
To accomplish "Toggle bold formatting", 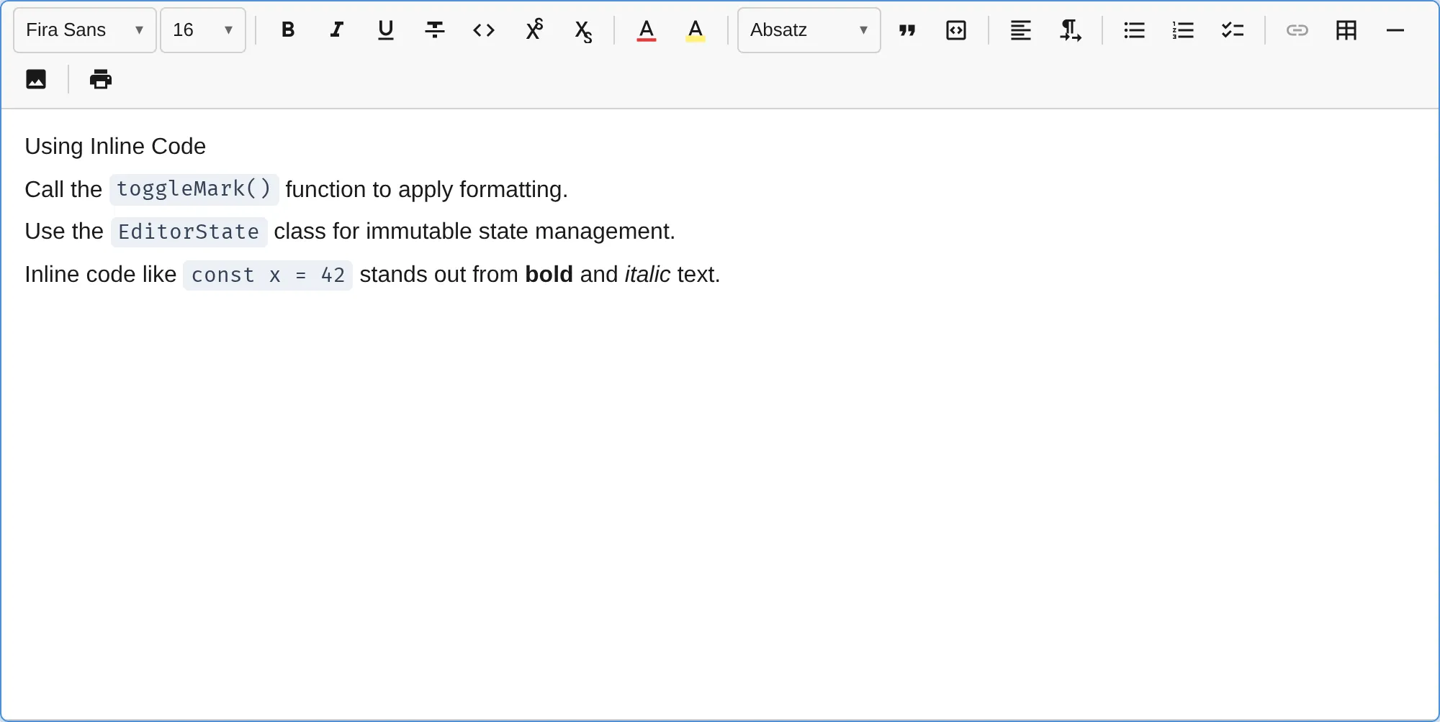I will 287,30.
